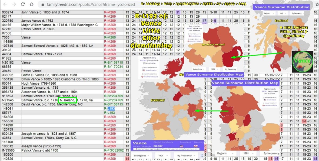Click the browser back arrow

pyautogui.click(x=6, y=4)
